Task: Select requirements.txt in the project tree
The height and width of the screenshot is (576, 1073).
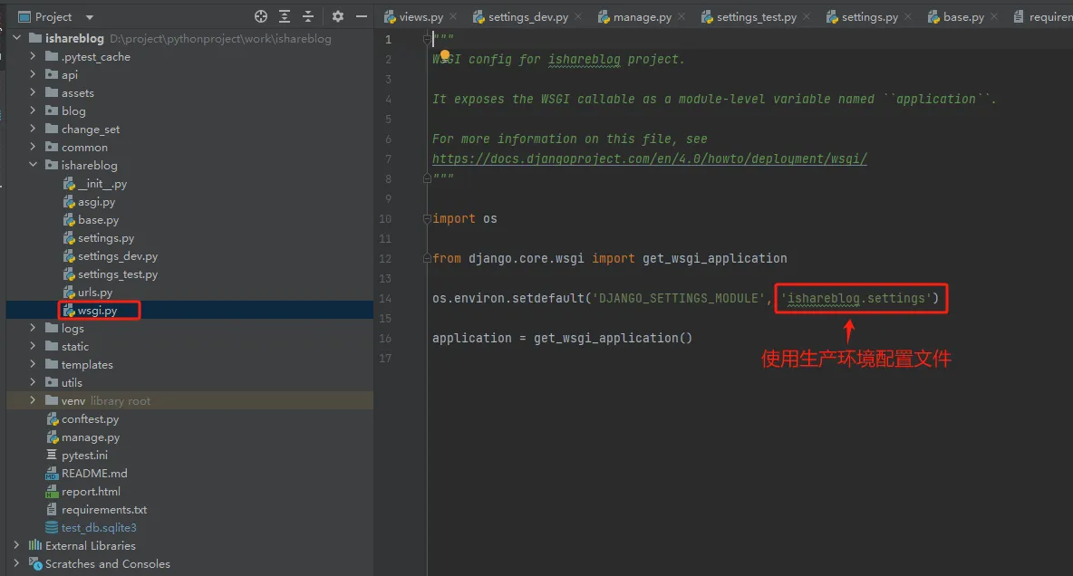Action: point(103,510)
